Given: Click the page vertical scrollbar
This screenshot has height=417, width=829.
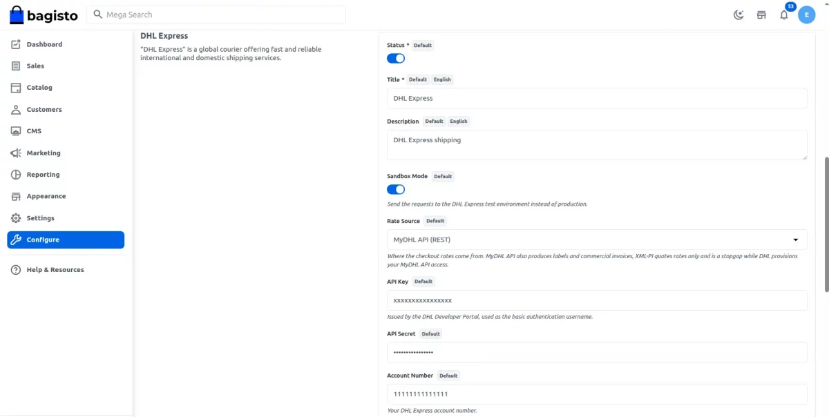Looking at the screenshot, I should [826, 224].
